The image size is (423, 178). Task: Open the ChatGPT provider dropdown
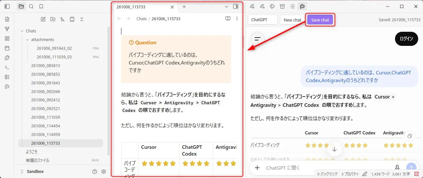coord(262,20)
